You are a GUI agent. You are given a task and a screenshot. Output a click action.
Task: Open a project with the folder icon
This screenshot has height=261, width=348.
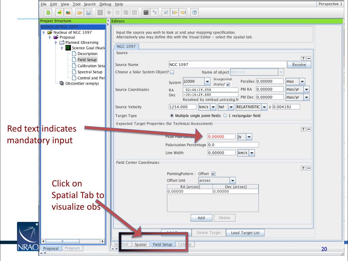click(x=80, y=13)
